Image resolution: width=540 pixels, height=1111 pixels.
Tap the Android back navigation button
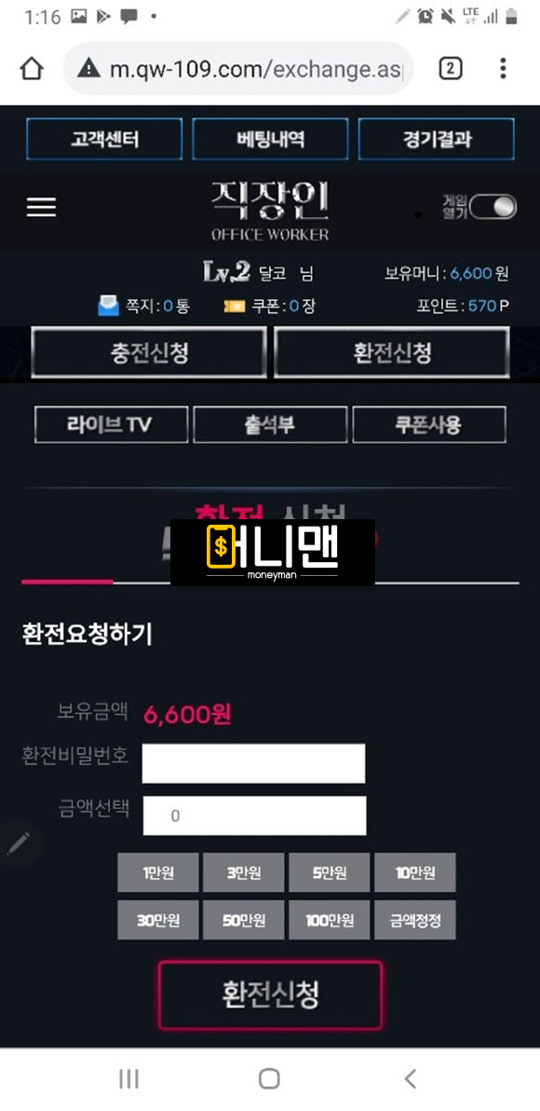[410, 1078]
